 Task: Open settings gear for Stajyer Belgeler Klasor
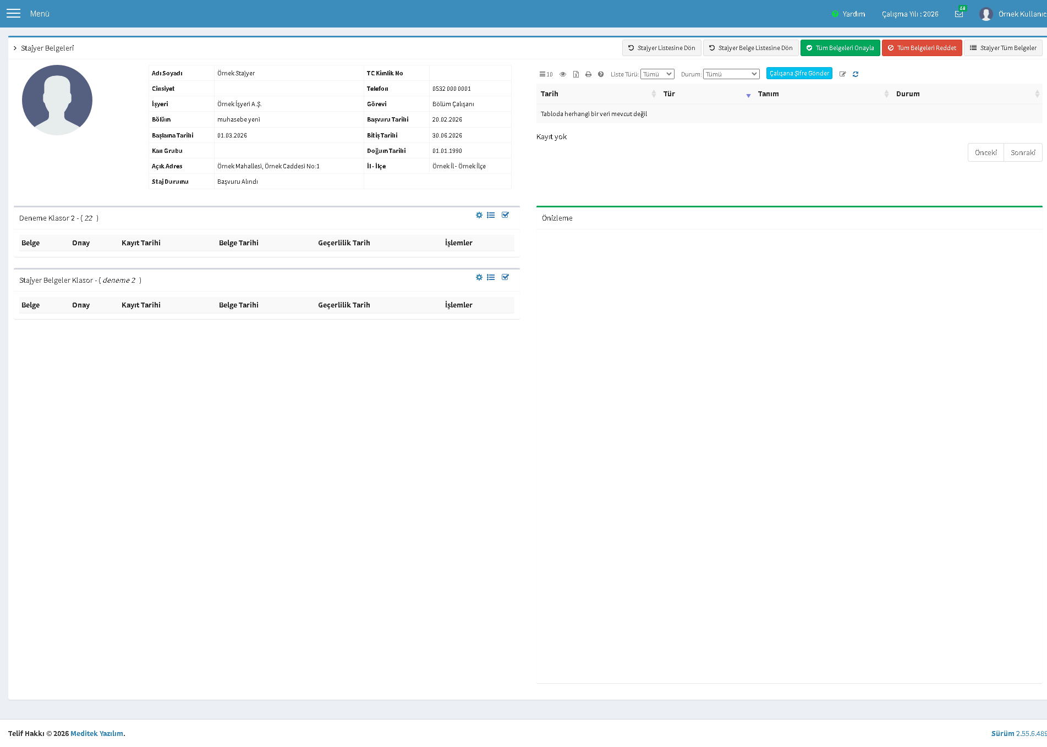pyautogui.click(x=479, y=277)
